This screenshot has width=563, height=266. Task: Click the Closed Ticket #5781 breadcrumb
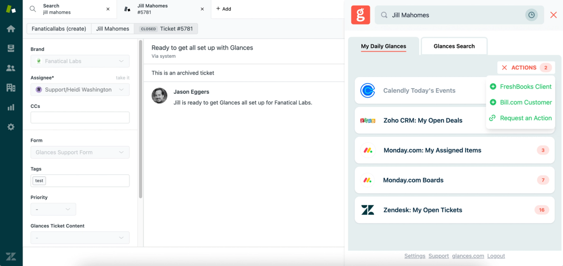tap(166, 29)
